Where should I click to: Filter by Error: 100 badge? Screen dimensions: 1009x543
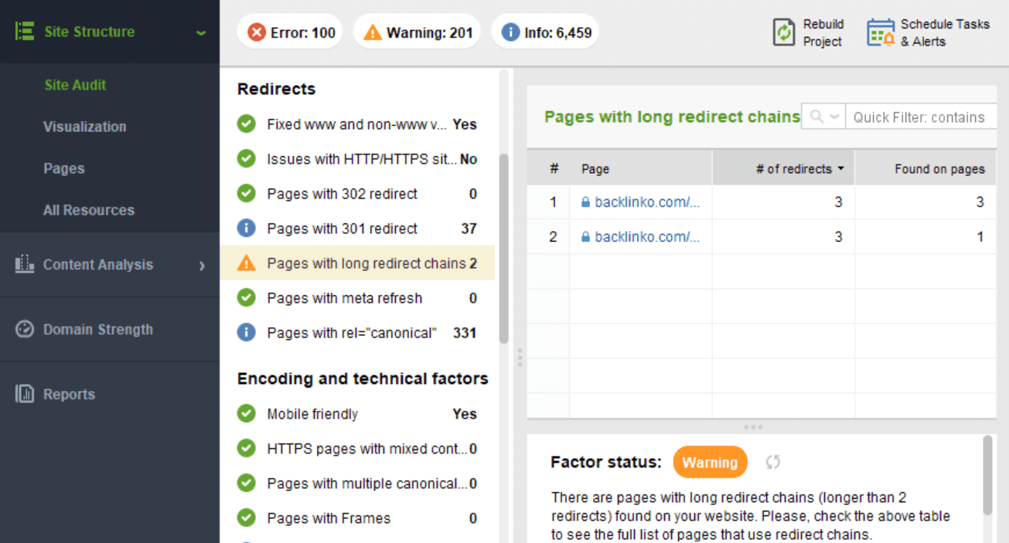click(290, 32)
